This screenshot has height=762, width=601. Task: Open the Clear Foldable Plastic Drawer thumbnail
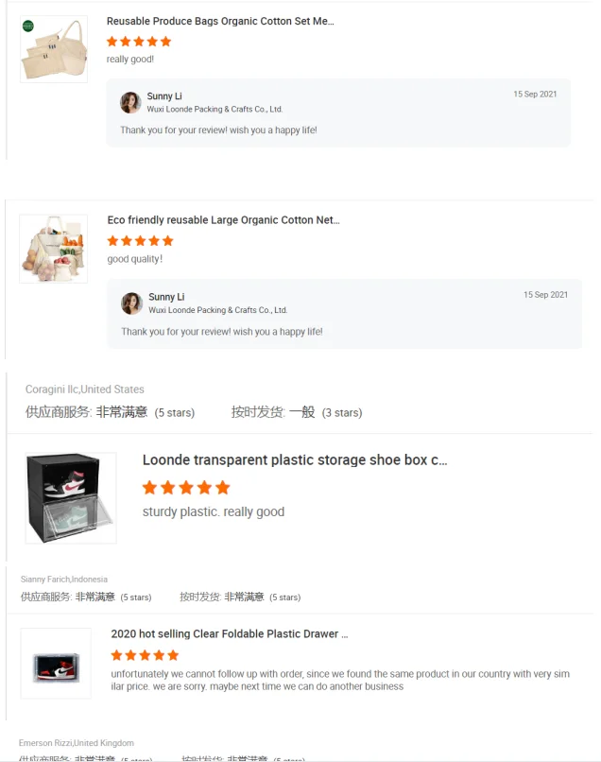56,664
